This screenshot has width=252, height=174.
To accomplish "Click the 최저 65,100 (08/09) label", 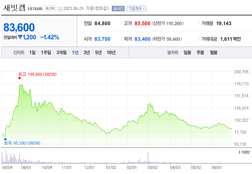I will [22, 143].
